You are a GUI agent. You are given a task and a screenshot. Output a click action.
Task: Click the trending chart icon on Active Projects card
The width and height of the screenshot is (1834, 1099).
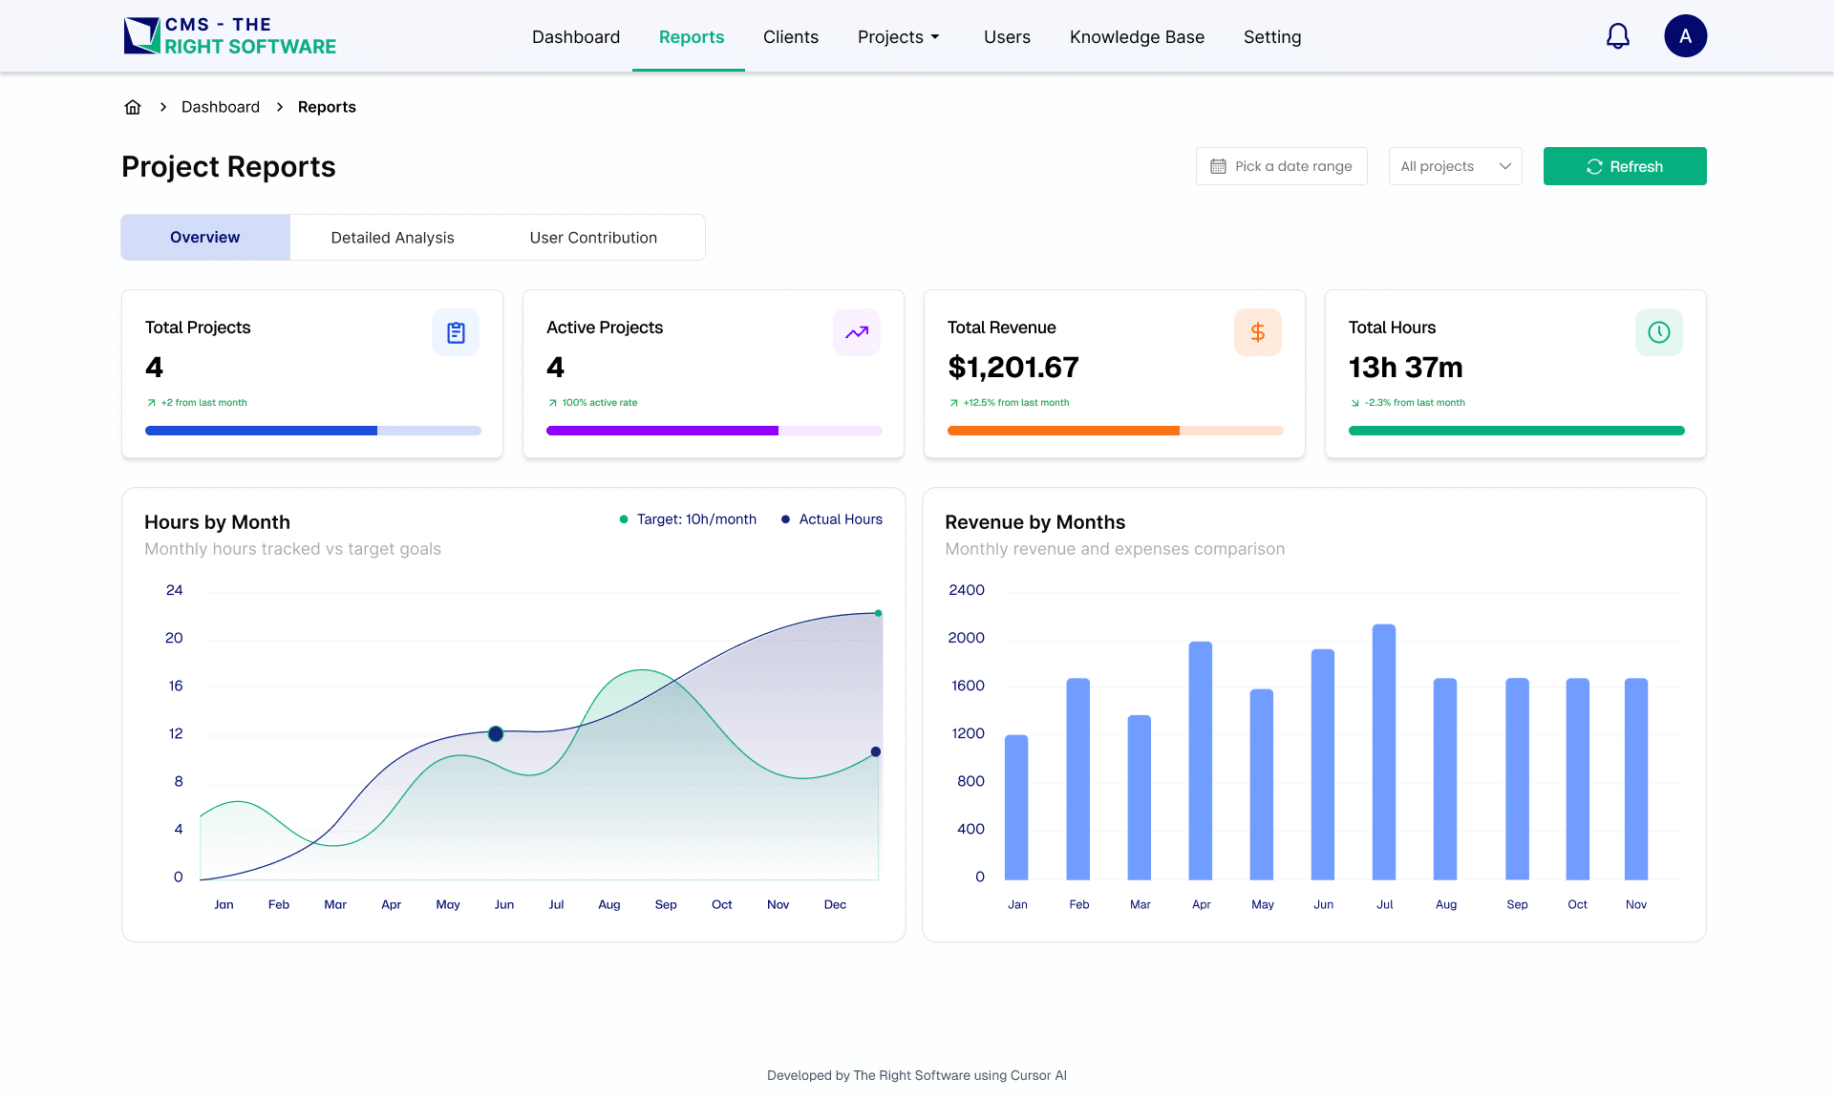tap(857, 332)
